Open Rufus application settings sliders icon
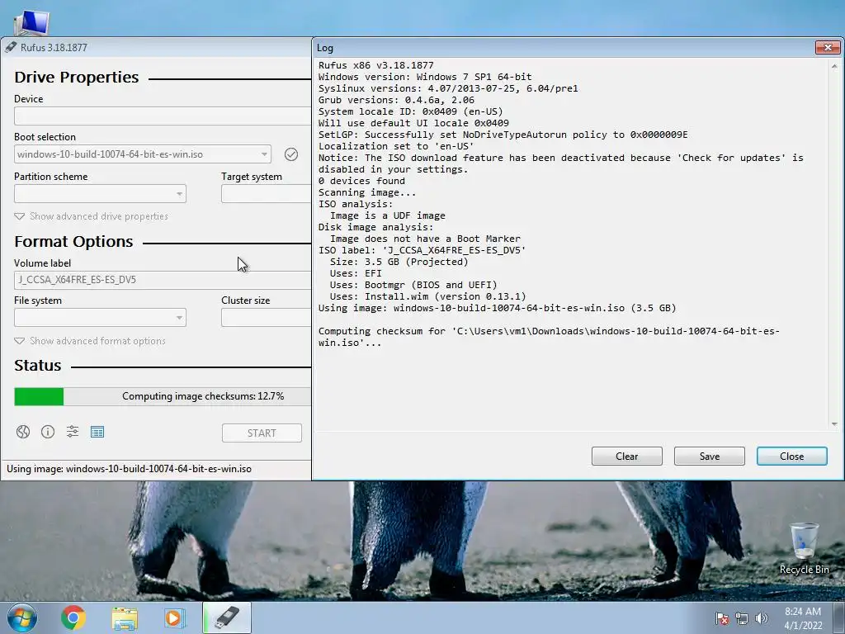The height and width of the screenshot is (634, 845). pyautogui.click(x=73, y=432)
